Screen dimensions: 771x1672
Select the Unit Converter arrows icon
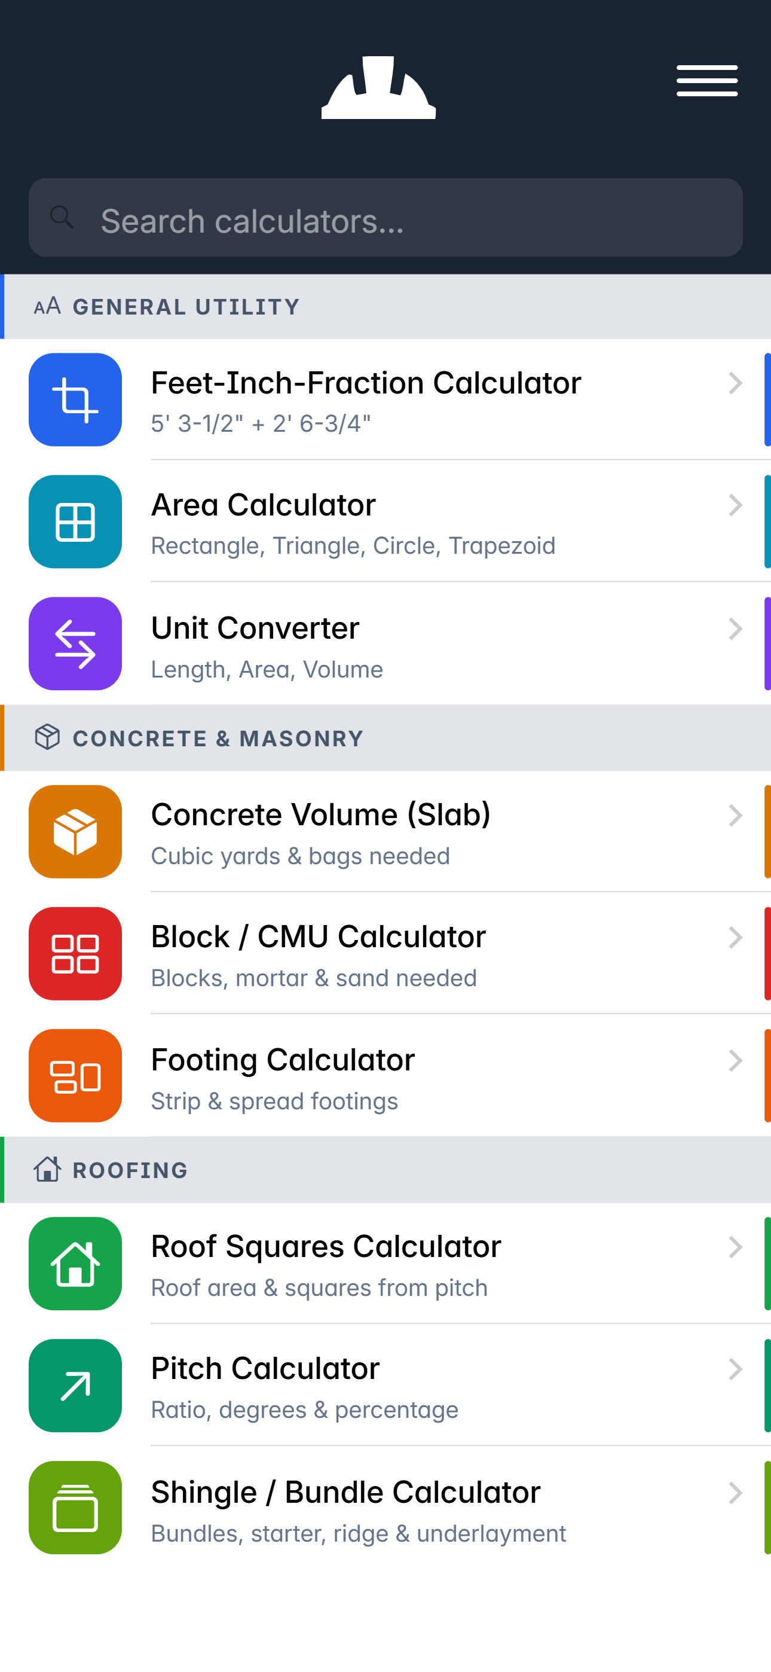coord(75,643)
